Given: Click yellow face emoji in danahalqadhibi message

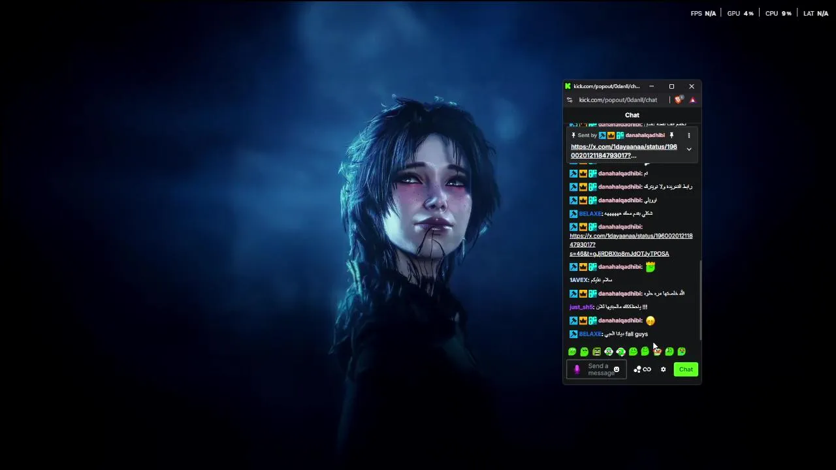Looking at the screenshot, I should [x=650, y=321].
